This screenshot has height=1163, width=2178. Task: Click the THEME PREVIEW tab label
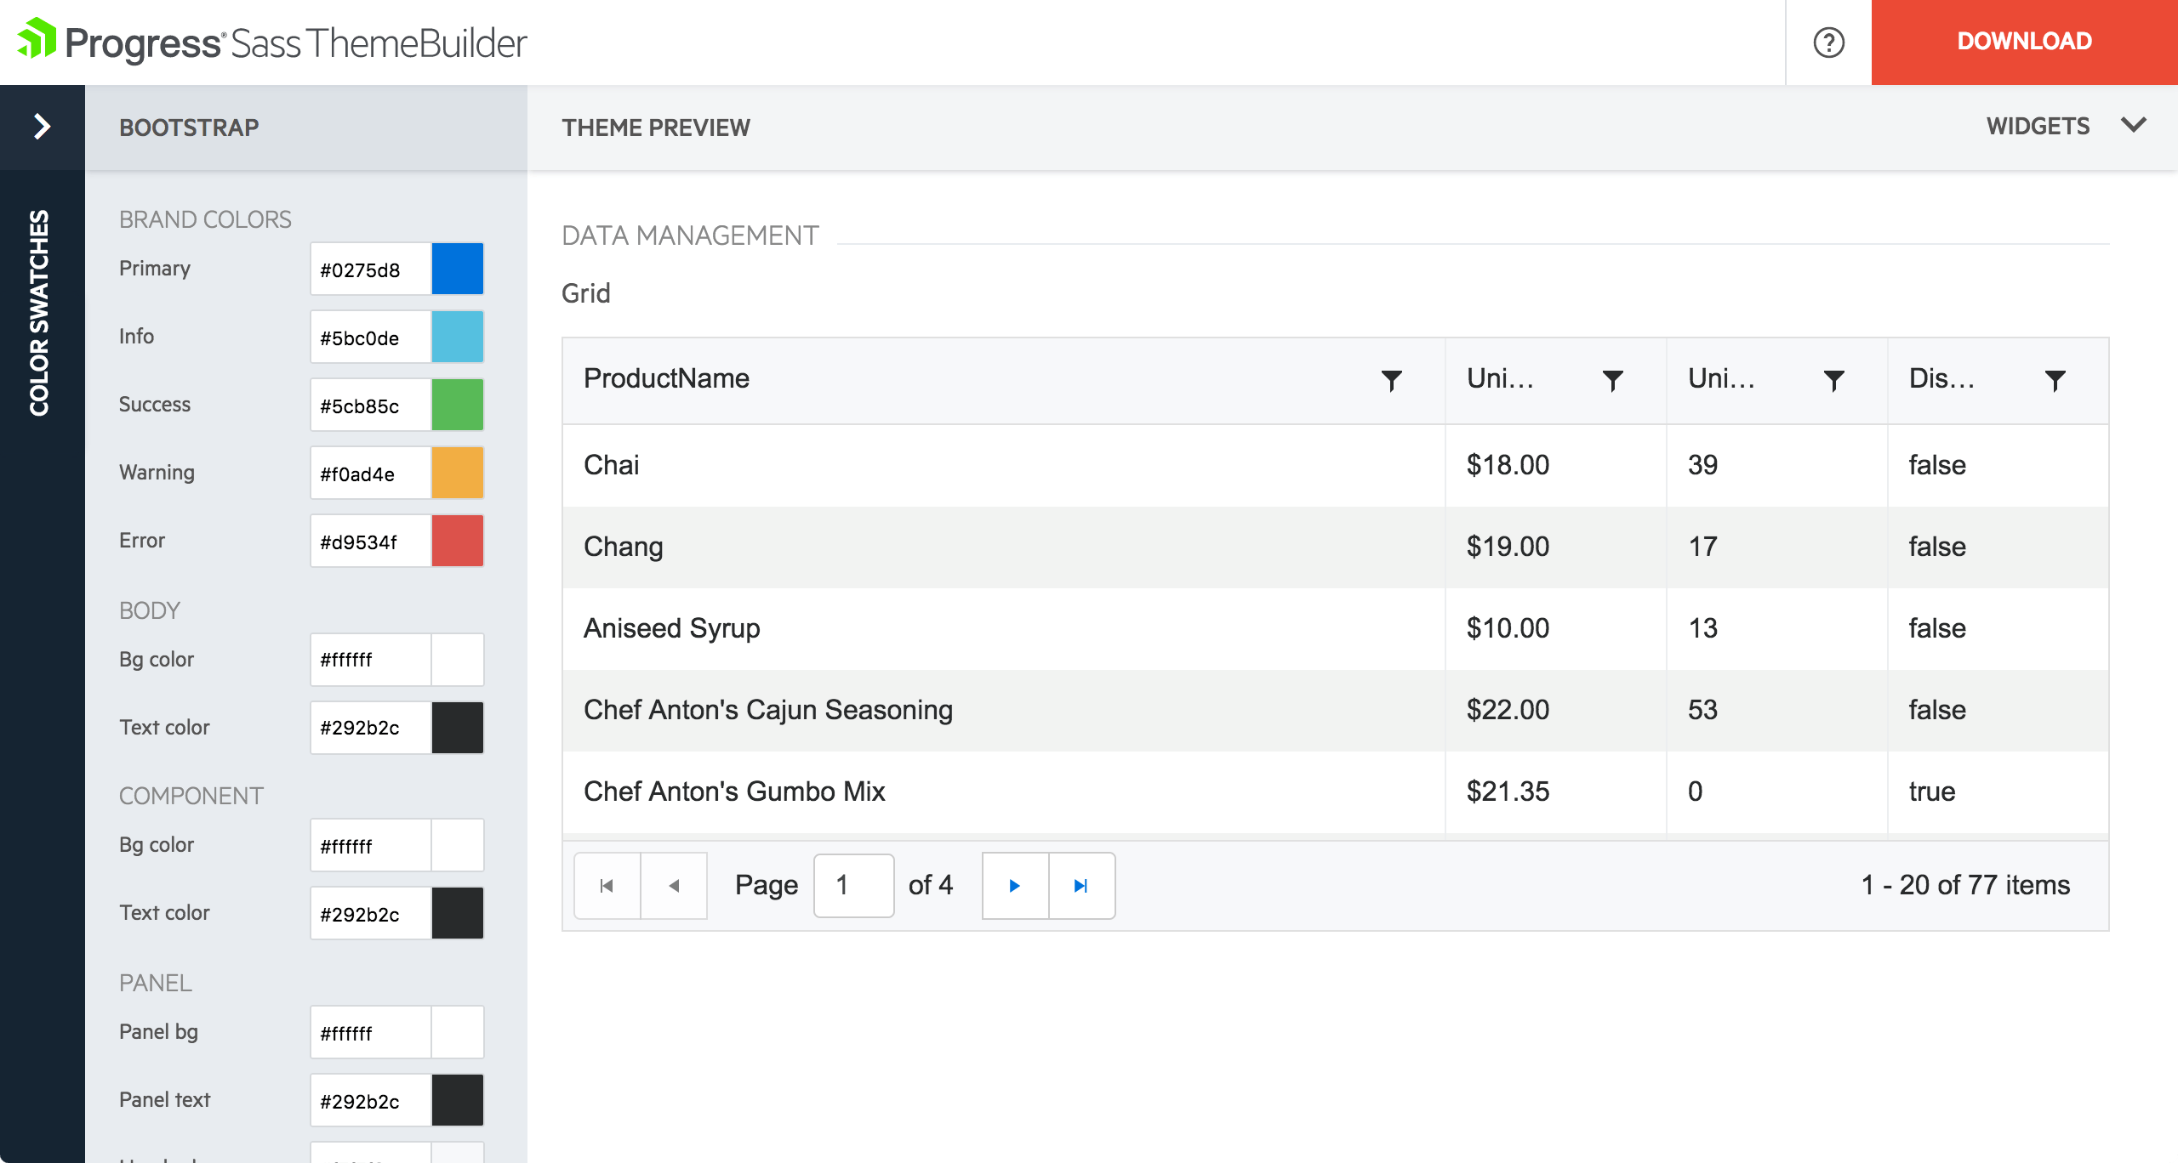(657, 128)
